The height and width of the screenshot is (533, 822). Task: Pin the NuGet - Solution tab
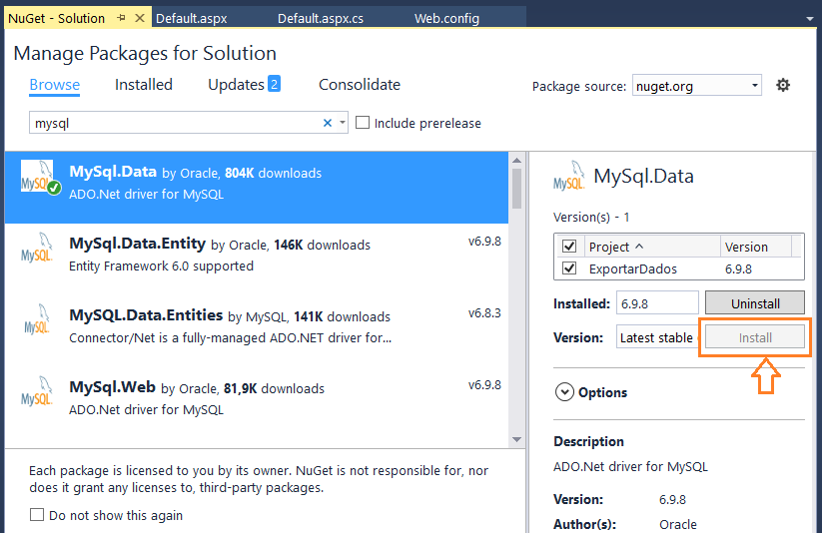pyautogui.click(x=121, y=18)
